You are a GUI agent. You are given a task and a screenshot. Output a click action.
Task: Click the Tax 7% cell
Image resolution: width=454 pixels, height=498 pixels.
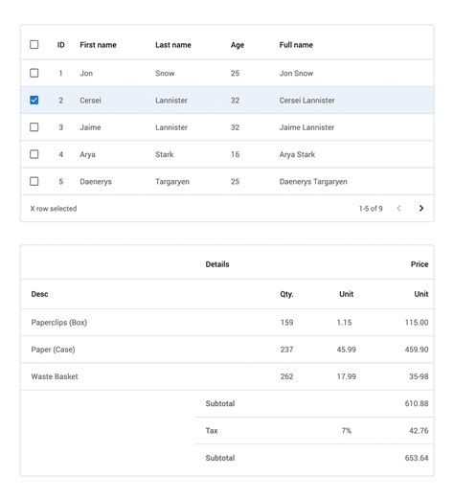tap(347, 431)
